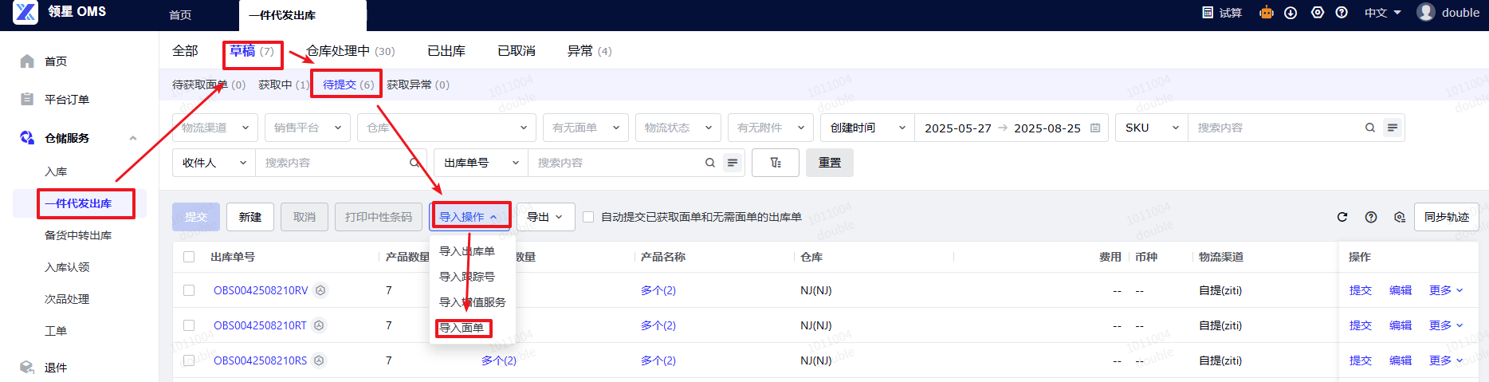This screenshot has height=382, width=1489.
Task: Click the 平台订单 sidebar icon
Action: pos(27,100)
